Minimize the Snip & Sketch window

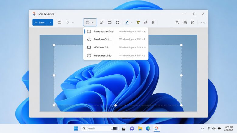click(185, 14)
